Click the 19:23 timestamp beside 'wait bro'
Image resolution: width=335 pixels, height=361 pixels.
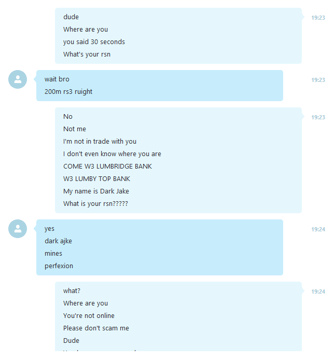(x=318, y=80)
